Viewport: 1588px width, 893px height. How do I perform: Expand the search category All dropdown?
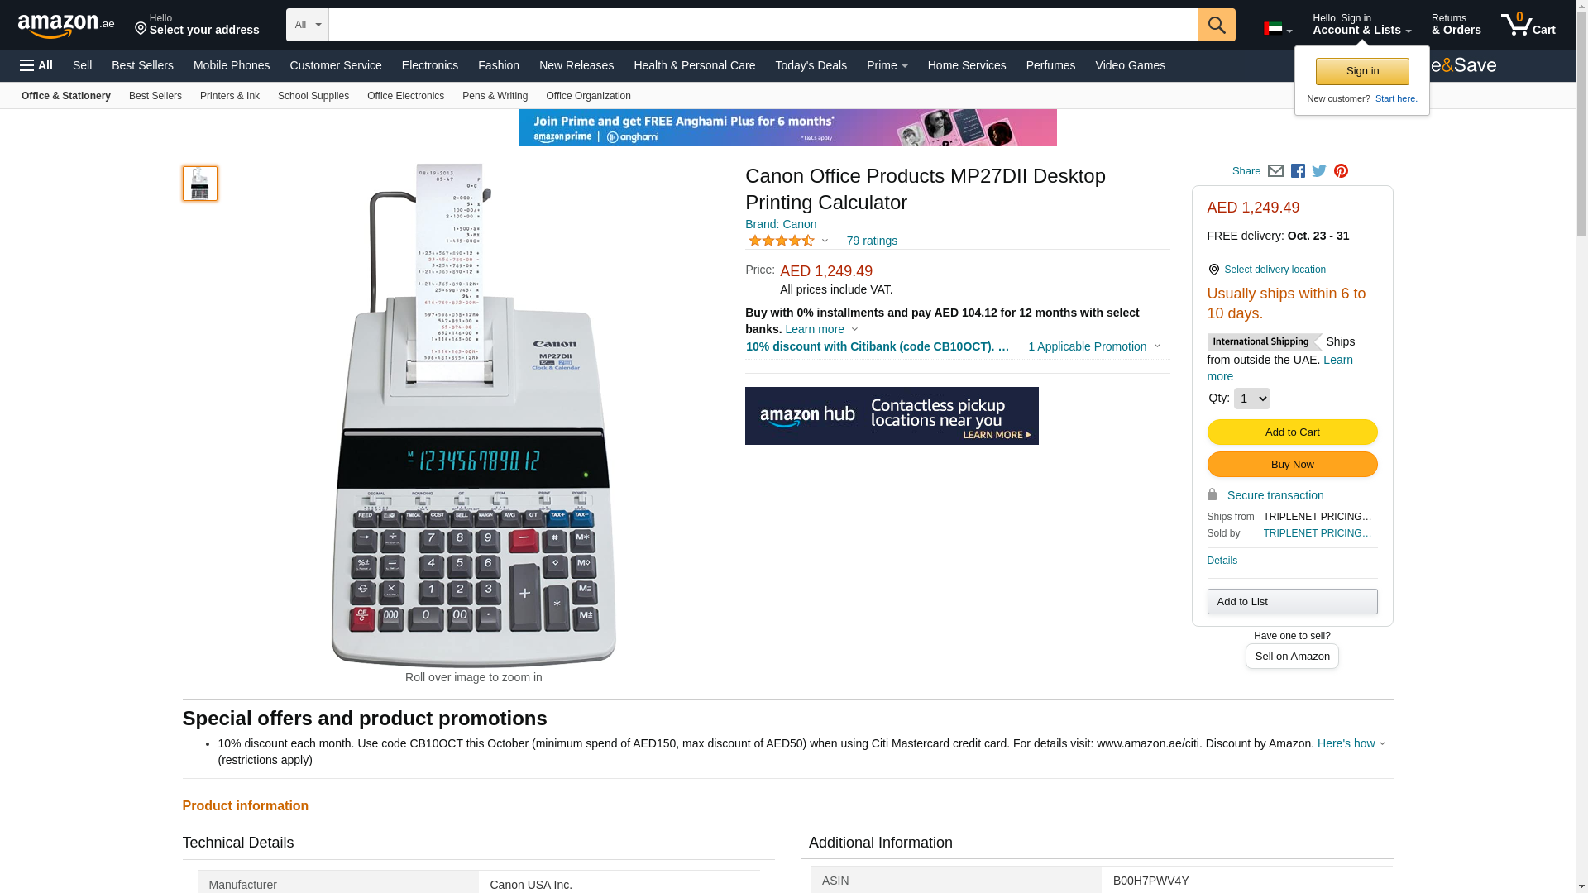pyautogui.click(x=308, y=25)
